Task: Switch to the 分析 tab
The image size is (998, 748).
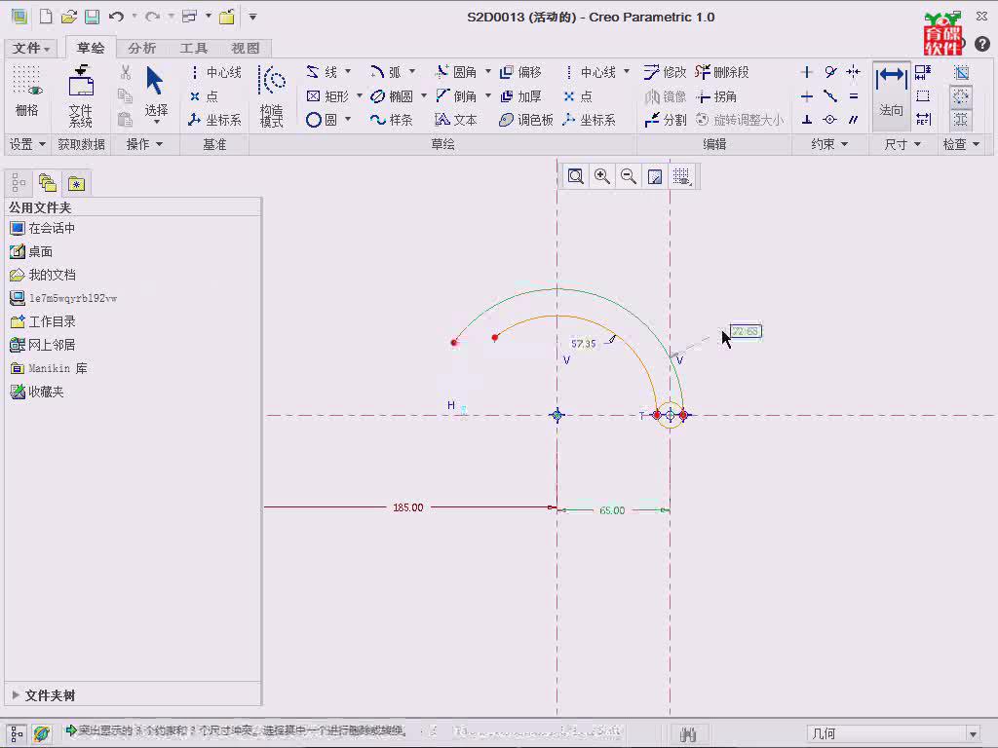Action: point(141,48)
